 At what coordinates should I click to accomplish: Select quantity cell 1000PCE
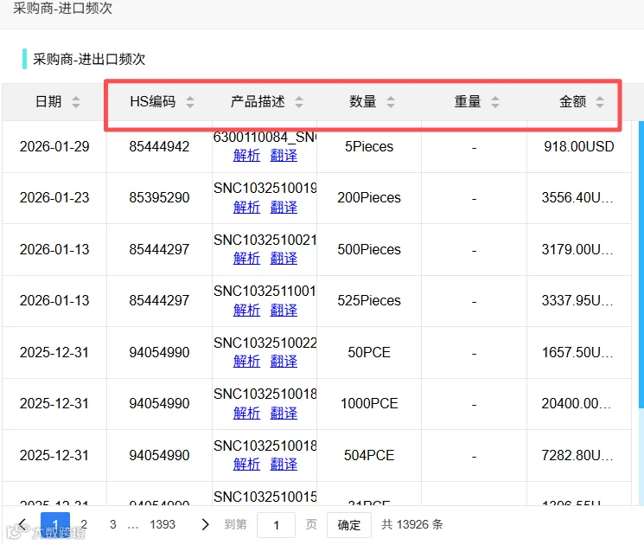coord(369,404)
